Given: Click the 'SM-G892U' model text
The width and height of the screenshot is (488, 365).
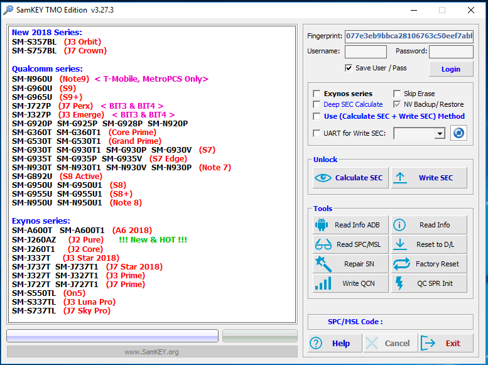Looking at the screenshot, I should tap(32, 177).
